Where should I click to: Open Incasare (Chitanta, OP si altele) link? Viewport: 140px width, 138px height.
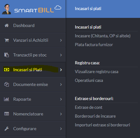pyautogui.click(x=103, y=36)
